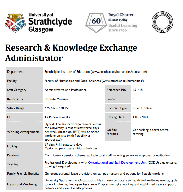Click the 'Closing Date' label cell

pyautogui.click(x=118, y=117)
